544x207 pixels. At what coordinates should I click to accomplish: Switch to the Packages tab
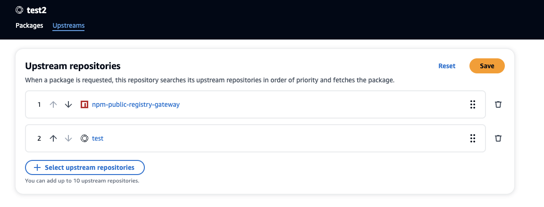(29, 25)
